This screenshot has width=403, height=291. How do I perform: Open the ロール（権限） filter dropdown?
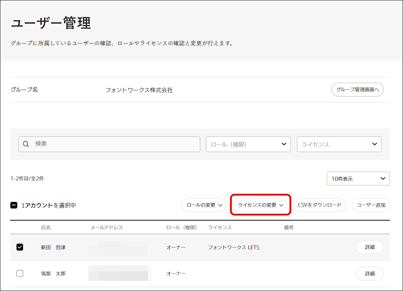pyautogui.click(x=248, y=144)
